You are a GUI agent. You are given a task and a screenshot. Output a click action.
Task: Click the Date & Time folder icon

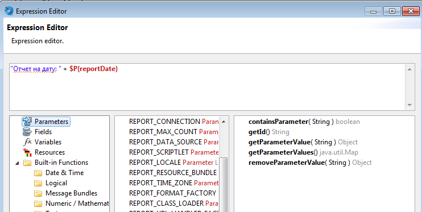38,173
